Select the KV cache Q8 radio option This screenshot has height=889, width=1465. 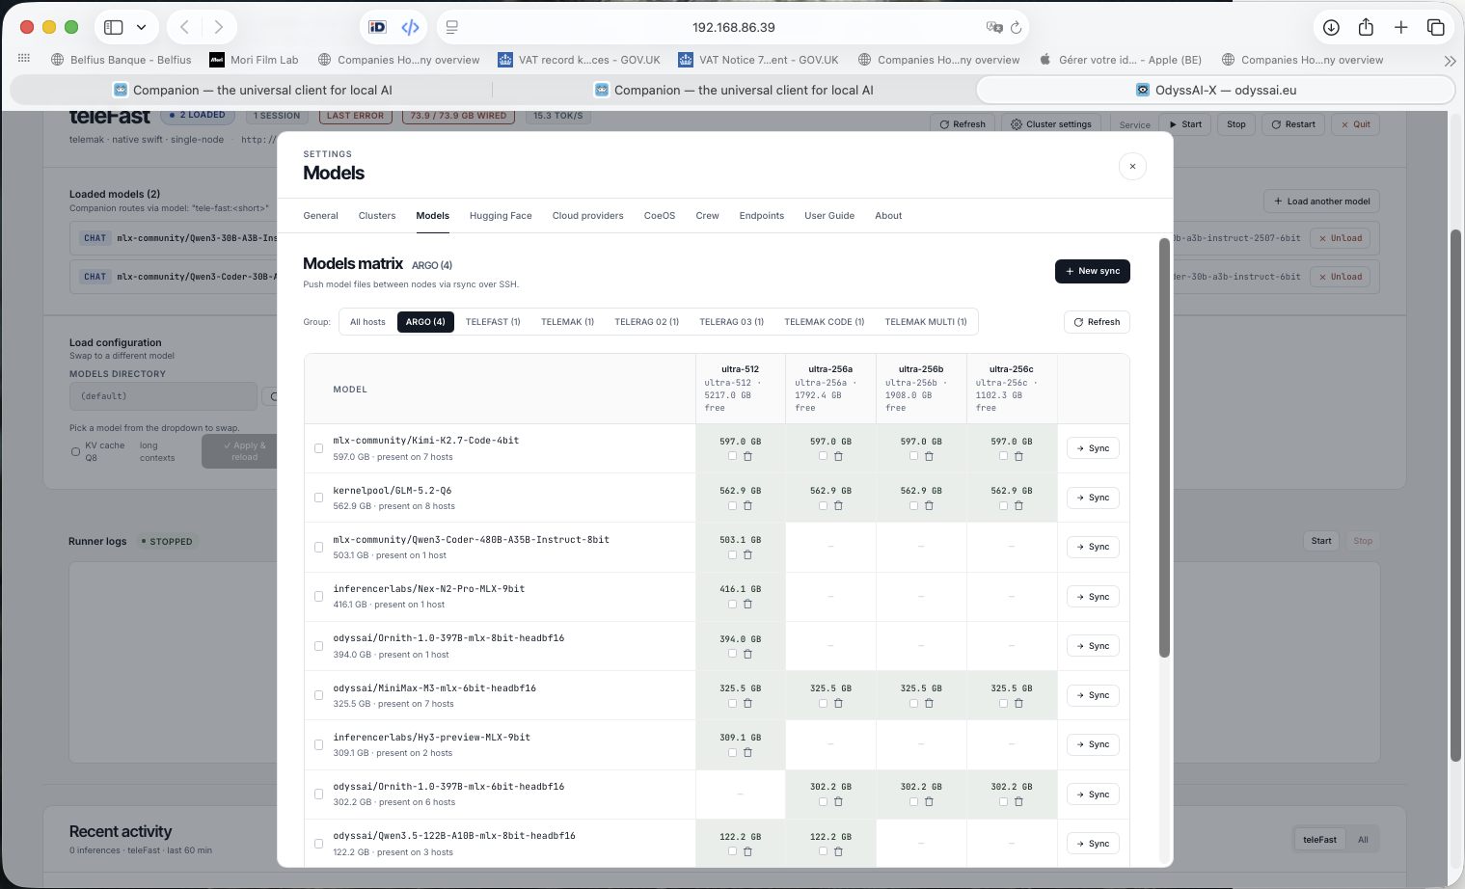point(75,451)
